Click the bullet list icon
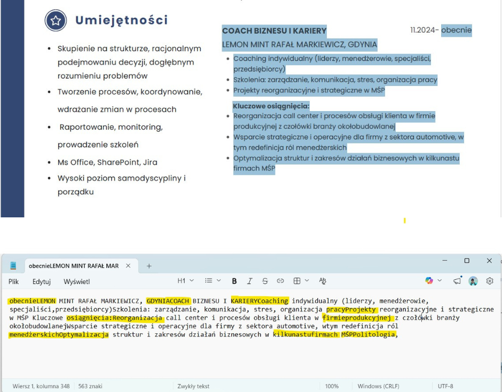502x392 pixels. [x=208, y=281]
